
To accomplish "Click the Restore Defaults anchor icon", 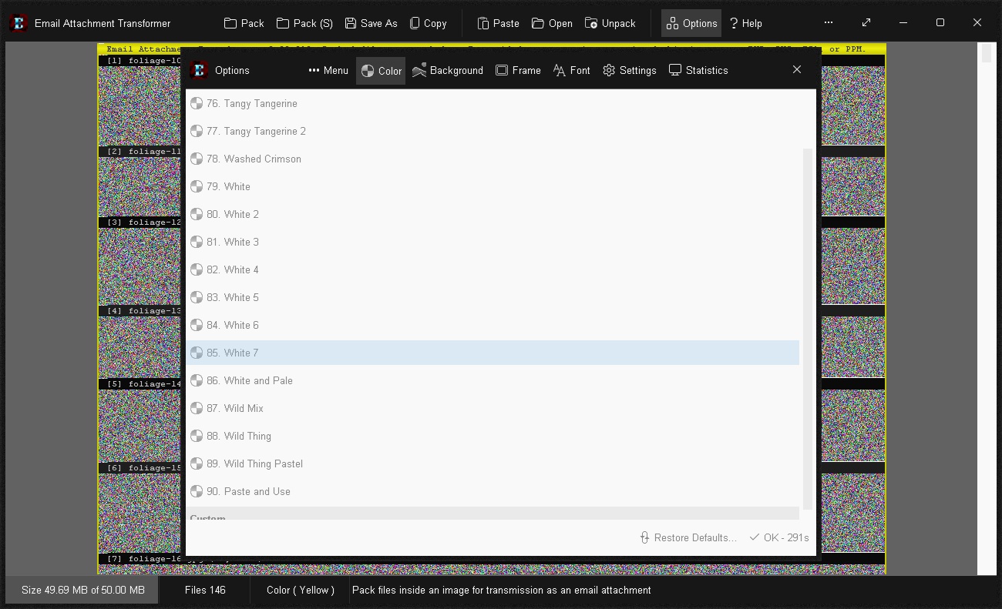I will click(x=644, y=537).
